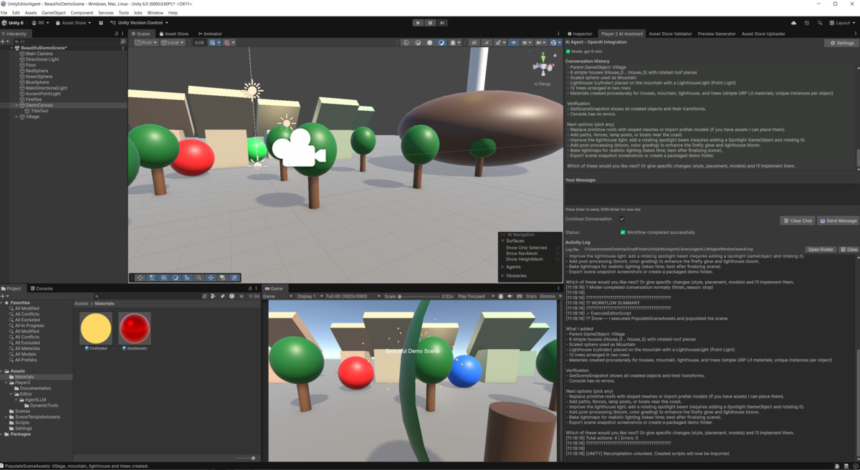Click the Your Message text field
The width and height of the screenshot is (860, 470).
tap(711, 194)
